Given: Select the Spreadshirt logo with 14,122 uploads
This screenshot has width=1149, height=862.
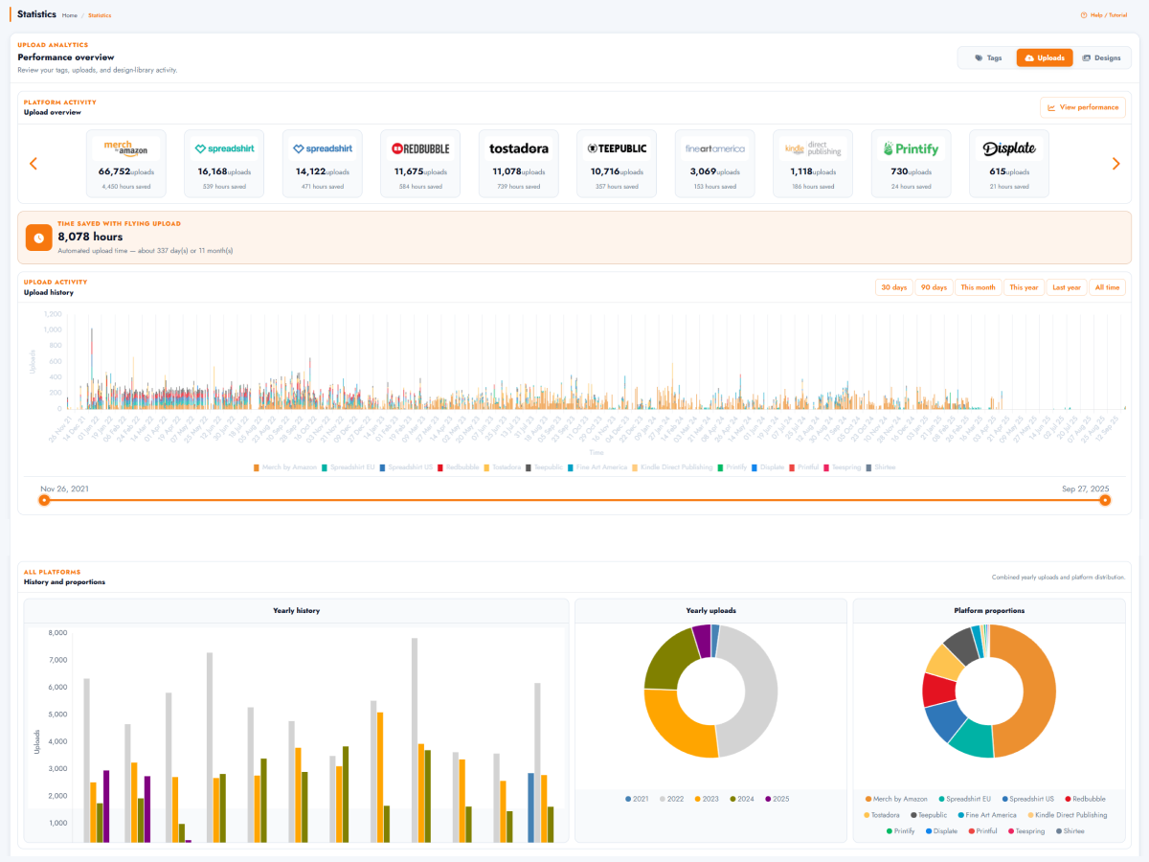Looking at the screenshot, I should 324,148.
